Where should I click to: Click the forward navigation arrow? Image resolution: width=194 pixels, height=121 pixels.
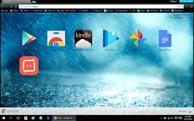7,7
